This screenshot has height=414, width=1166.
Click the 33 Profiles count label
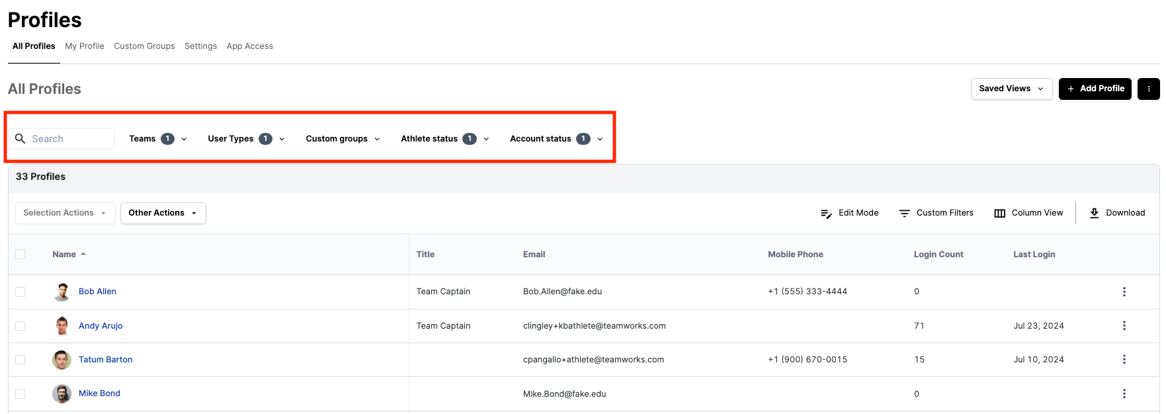click(x=40, y=177)
